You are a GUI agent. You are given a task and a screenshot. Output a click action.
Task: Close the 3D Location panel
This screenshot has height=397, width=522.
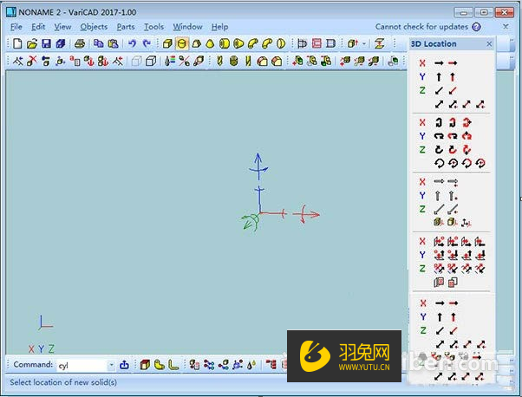pyautogui.click(x=489, y=43)
